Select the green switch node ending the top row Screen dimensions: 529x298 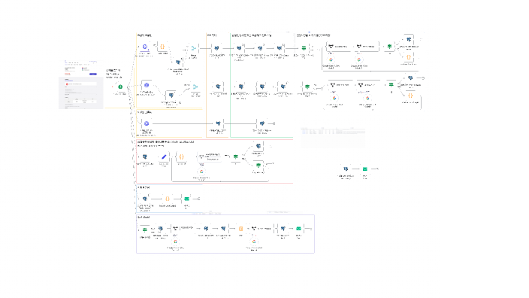(304, 48)
